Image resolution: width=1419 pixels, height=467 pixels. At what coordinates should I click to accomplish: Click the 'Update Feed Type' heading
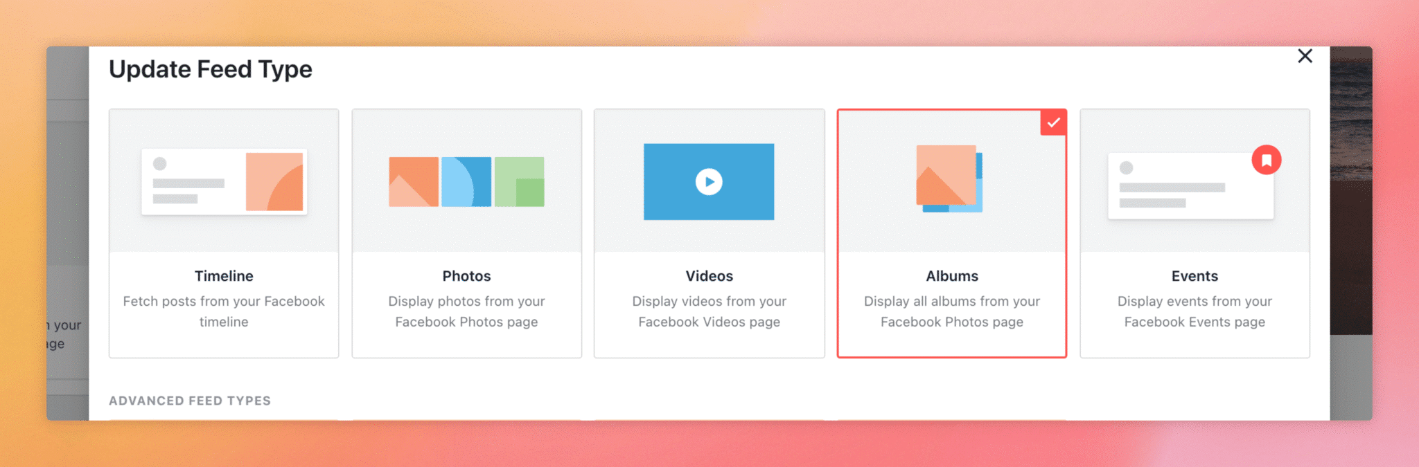[211, 69]
